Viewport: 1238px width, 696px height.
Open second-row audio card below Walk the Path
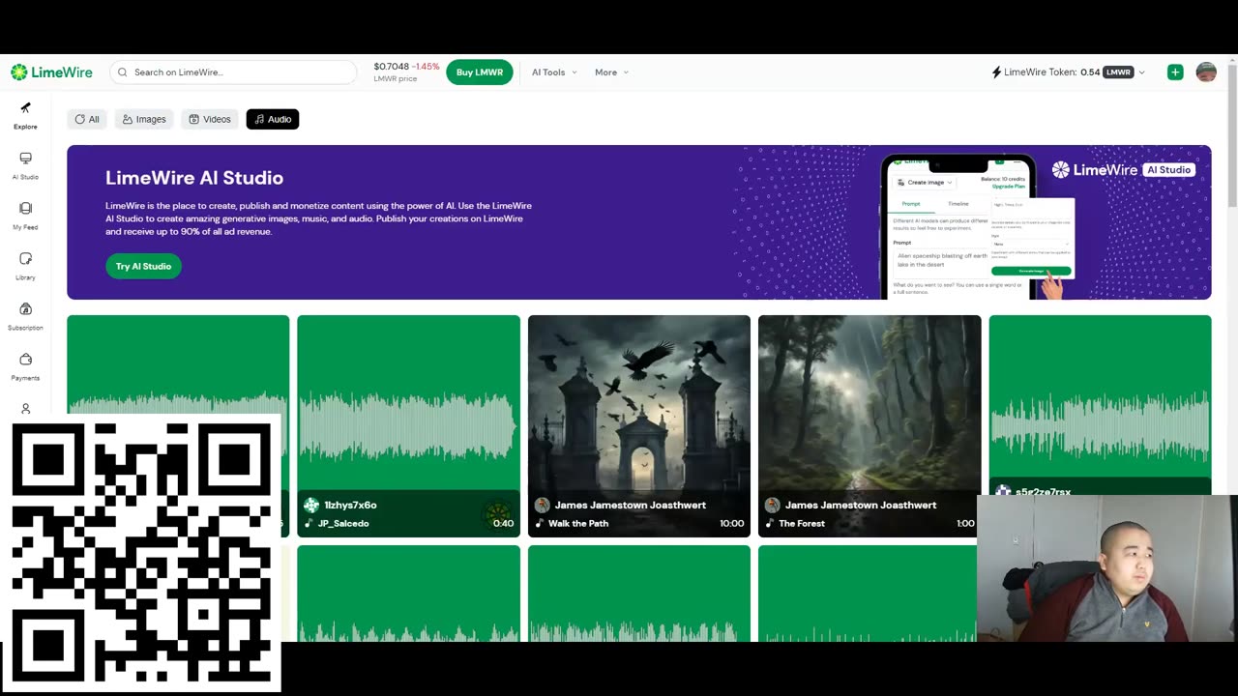click(638, 593)
